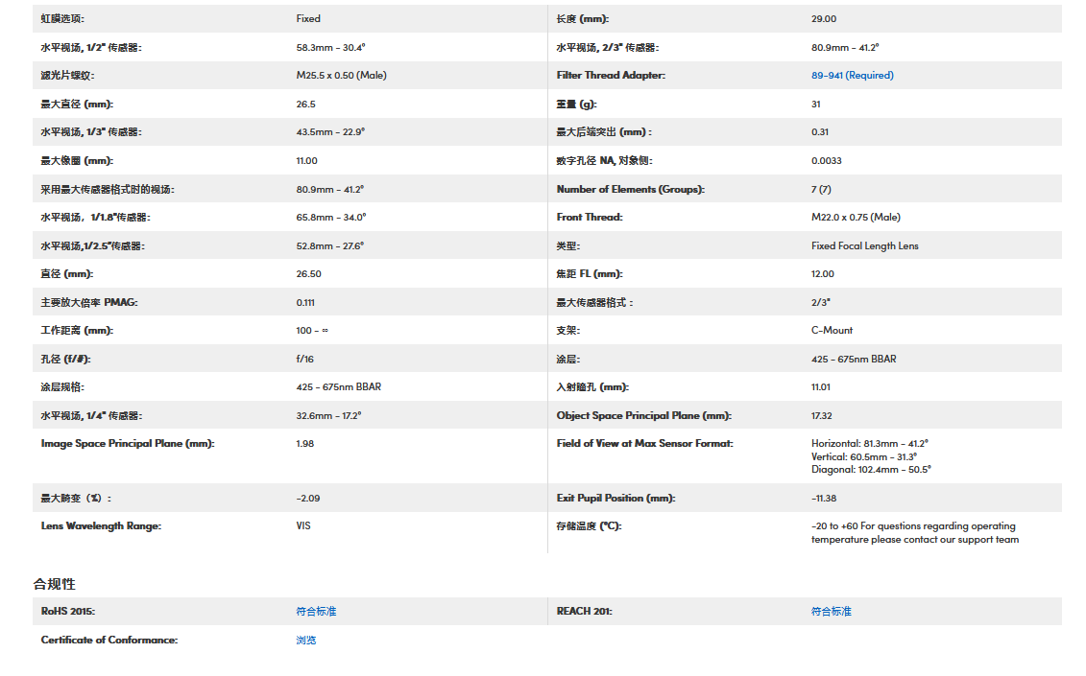Click the REACH 201 符合标准 link
Image resolution: width=1086 pixels, height=676 pixels.
pyautogui.click(x=831, y=612)
